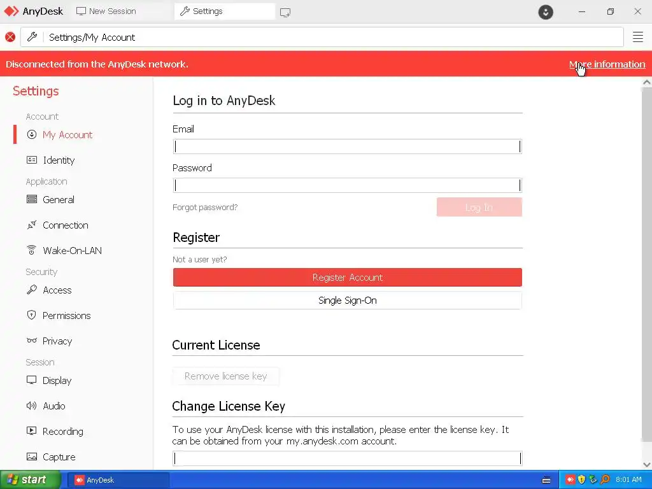The width and height of the screenshot is (652, 489).
Task: Click the Connection plug icon
Action: (x=32, y=225)
